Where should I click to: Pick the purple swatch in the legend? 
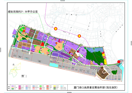(13, 86)
